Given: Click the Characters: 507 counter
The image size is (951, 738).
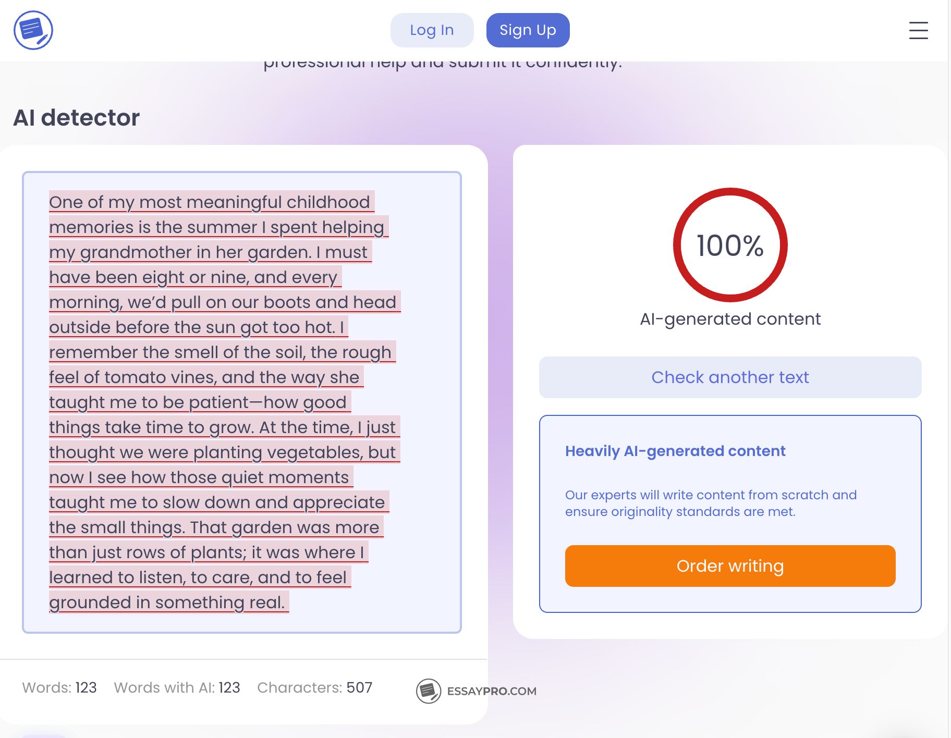Looking at the screenshot, I should pyautogui.click(x=314, y=687).
